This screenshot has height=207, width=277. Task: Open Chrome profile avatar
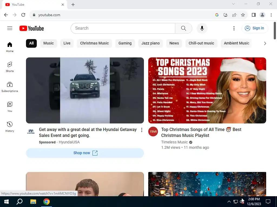[x=262, y=15]
